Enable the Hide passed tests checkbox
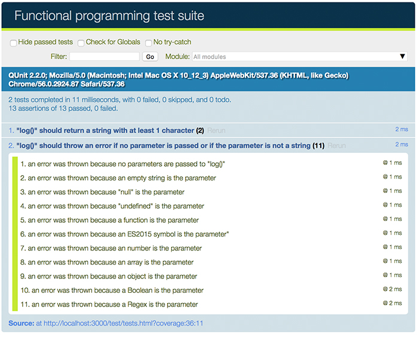419x337 pixels. pyautogui.click(x=13, y=43)
